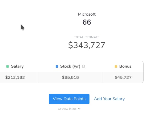This screenshot has height=114, width=147.
Task: Follow the Add Your Salary link
Action: 109,99
